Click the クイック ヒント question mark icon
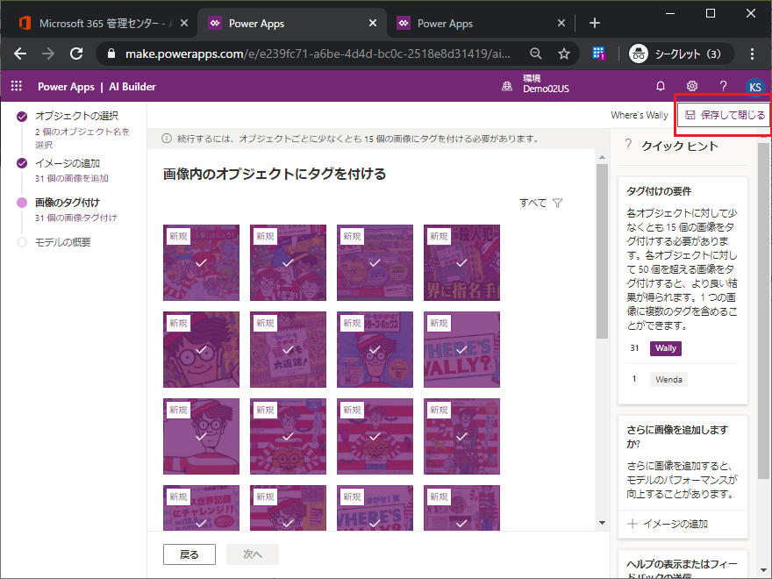Viewport: 772px width, 579px height. (x=628, y=145)
